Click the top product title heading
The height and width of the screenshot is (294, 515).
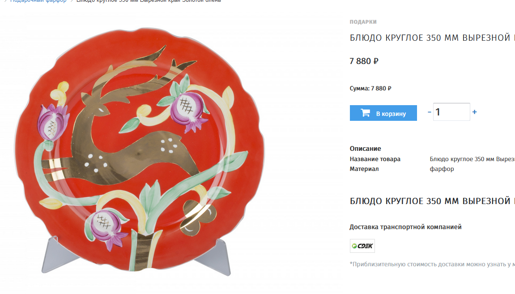(432, 38)
